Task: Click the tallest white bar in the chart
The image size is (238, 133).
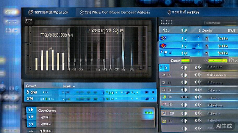Action: tap(52, 60)
